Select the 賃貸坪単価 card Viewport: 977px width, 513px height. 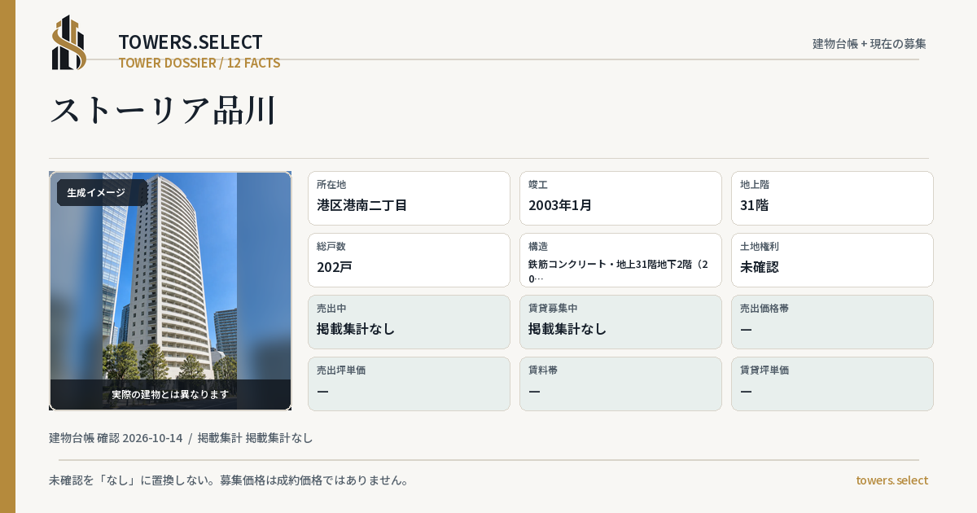pos(832,384)
